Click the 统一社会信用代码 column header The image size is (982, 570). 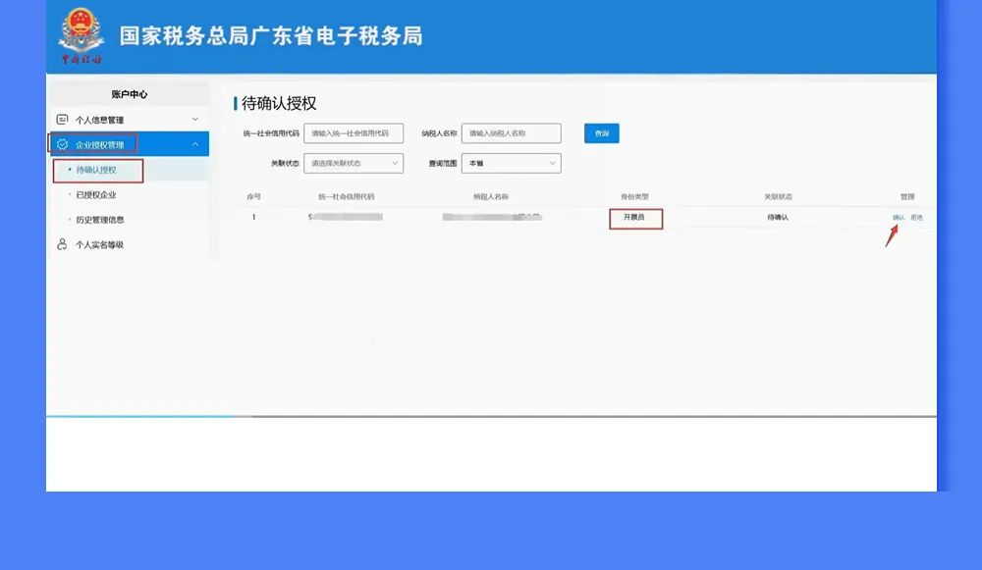tap(347, 196)
